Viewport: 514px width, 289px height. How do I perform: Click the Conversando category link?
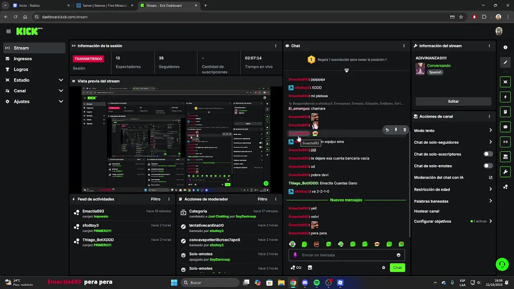point(439,65)
